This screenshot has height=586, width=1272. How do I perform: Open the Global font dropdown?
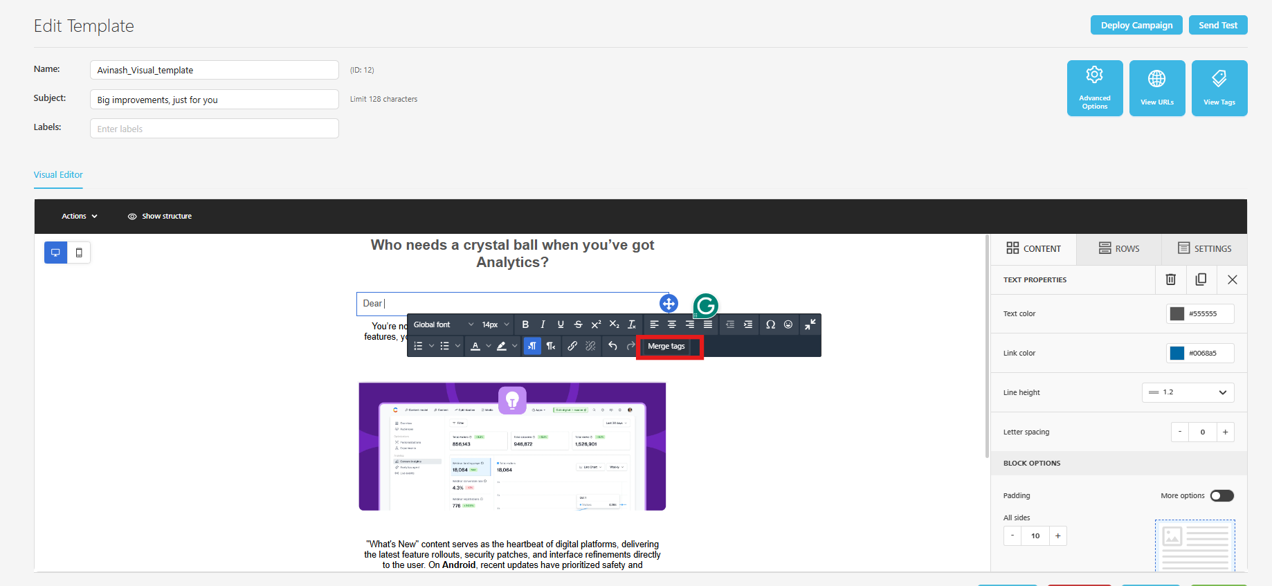pos(443,324)
